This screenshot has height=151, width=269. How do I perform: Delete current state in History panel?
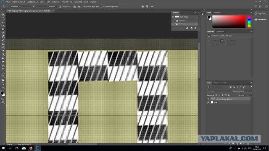tap(195, 28)
